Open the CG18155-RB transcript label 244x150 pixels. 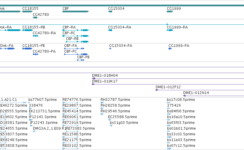[x=34, y=27]
